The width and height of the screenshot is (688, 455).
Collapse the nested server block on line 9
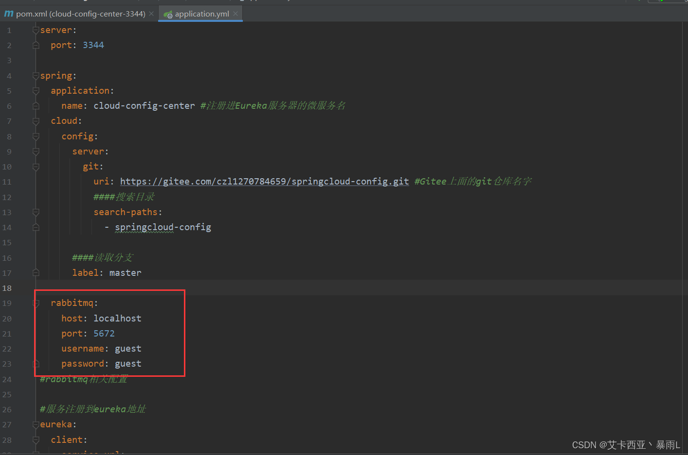click(x=36, y=152)
